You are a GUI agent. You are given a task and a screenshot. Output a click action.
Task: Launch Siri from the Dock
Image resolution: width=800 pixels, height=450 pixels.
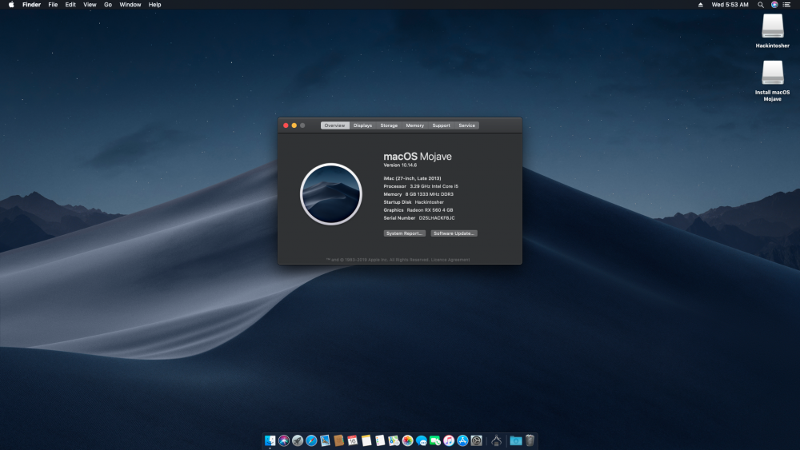tap(284, 440)
